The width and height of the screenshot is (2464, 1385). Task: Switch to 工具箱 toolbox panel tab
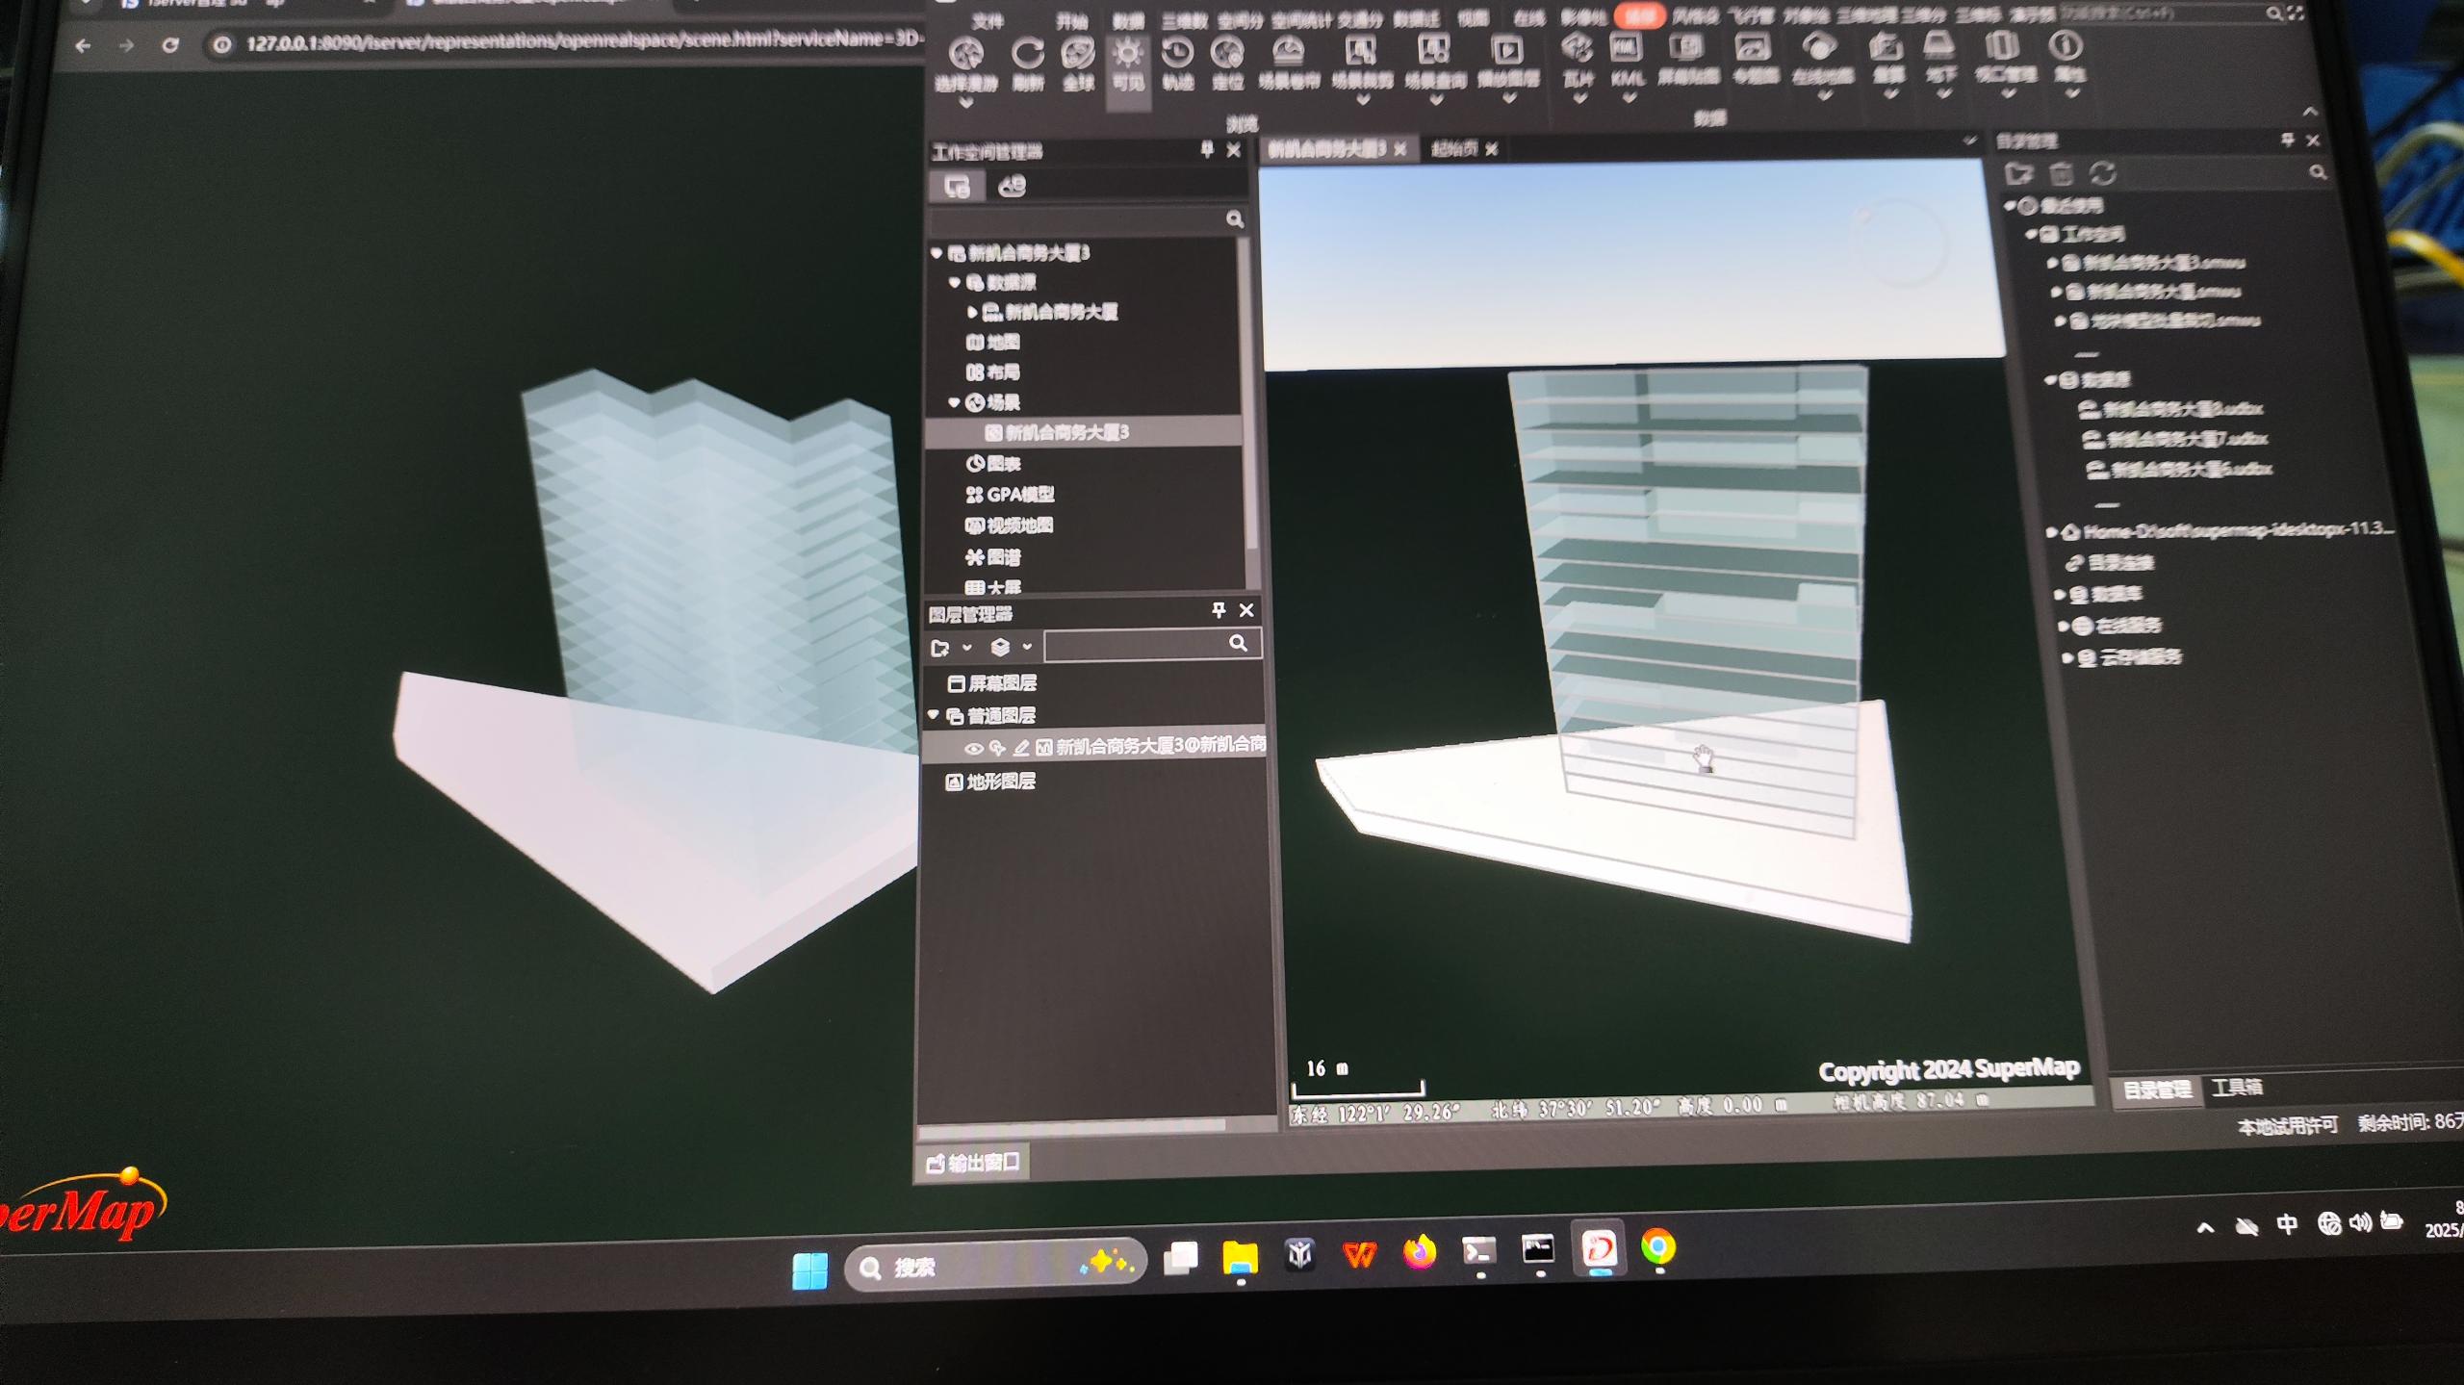point(2237,1088)
